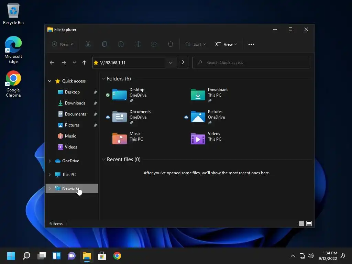This screenshot has width=352, height=264.
Task: Open taskbar Search magnifier
Action: (x=26, y=256)
